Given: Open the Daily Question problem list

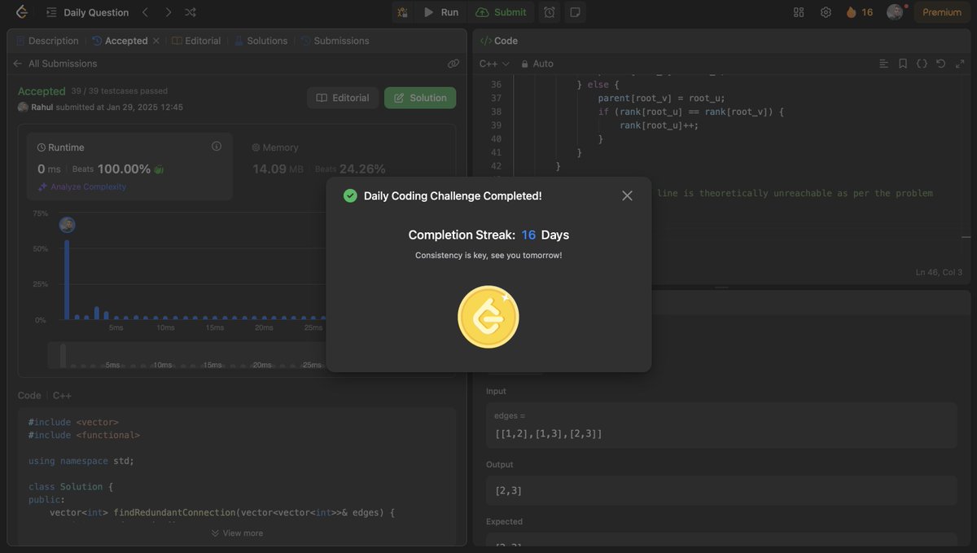Looking at the screenshot, I should tap(87, 12).
